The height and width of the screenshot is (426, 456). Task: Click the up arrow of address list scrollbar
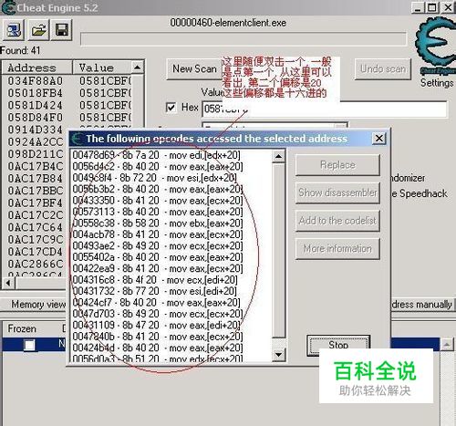(137, 68)
